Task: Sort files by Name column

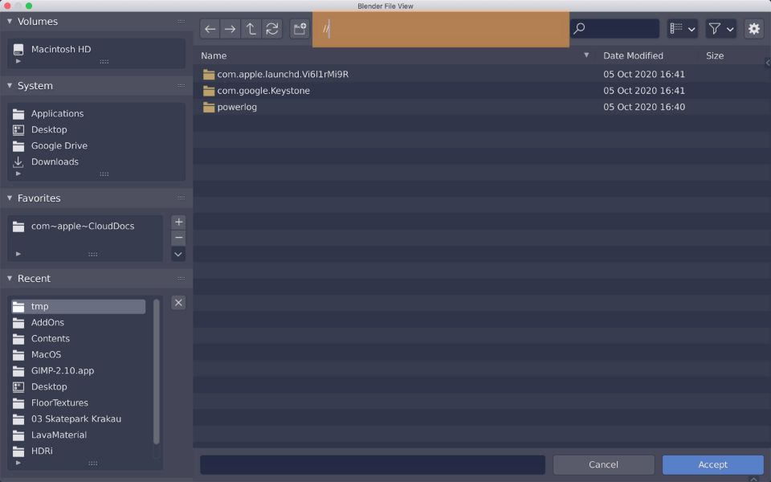Action: click(x=214, y=55)
